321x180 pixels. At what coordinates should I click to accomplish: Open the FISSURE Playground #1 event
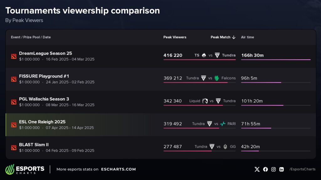click(44, 76)
